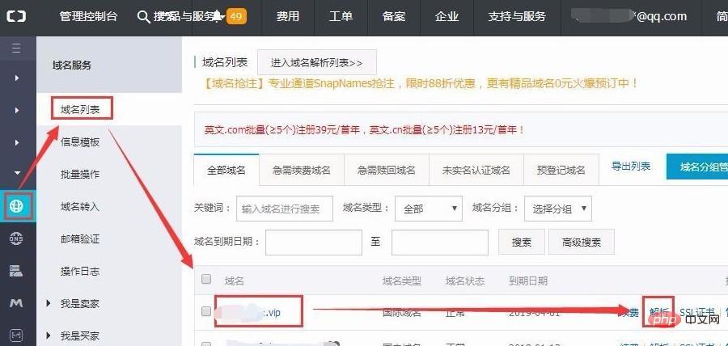728x346 pixels.
Task: Switch to the 急需续费域名 tab
Action: pyautogui.click(x=302, y=170)
